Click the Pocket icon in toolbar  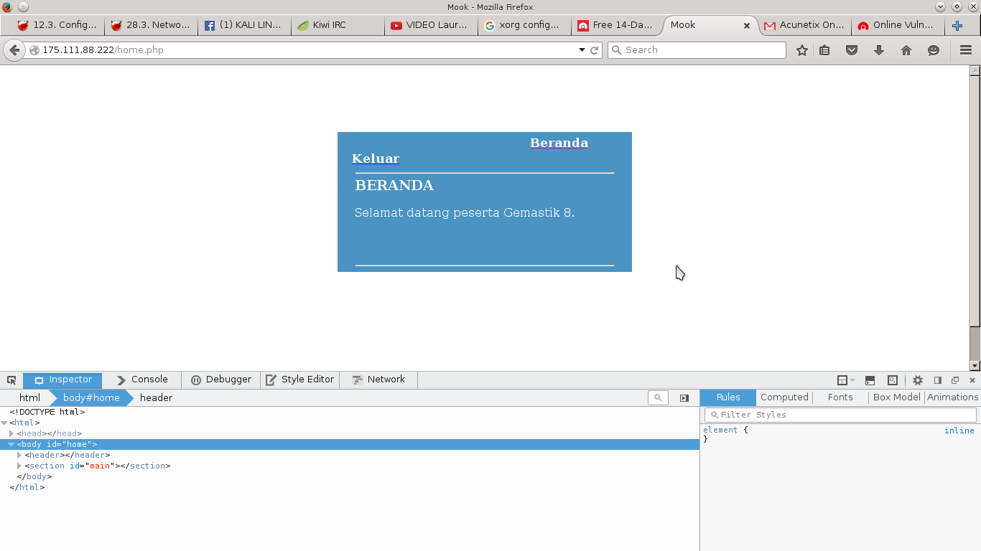click(852, 50)
